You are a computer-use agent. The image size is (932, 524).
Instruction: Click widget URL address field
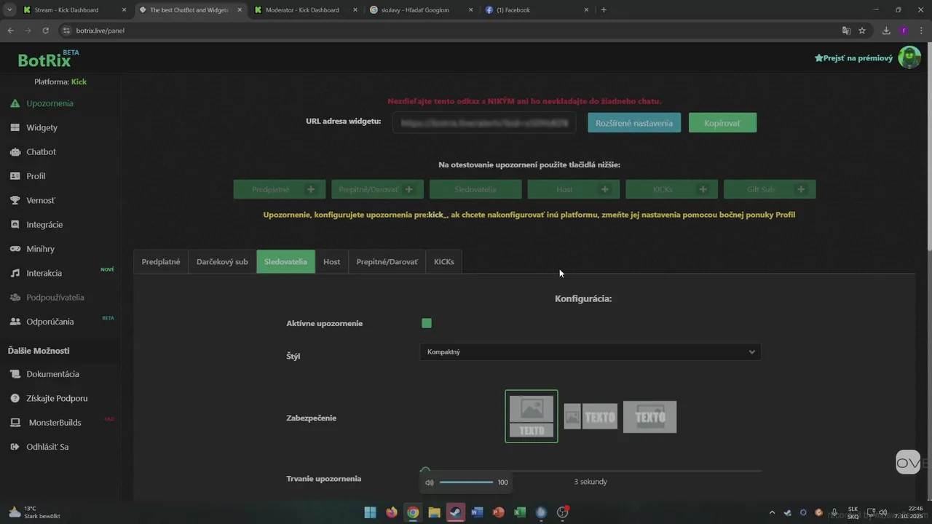coord(484,123)
